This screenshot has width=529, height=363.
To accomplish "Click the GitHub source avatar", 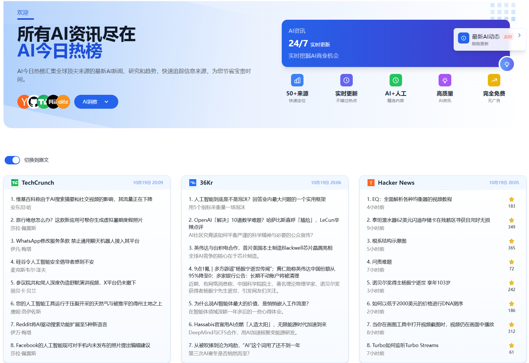I will point(34,102).
